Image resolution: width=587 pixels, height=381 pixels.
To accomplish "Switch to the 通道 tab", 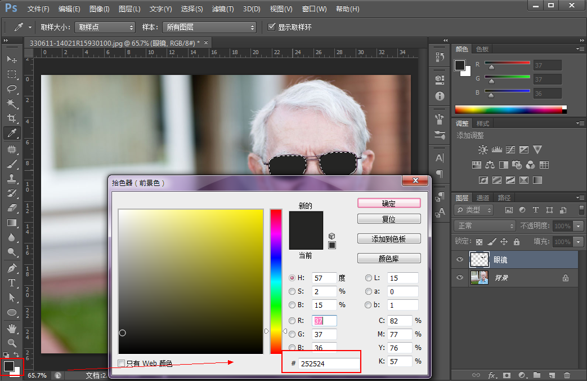I will 483,198.
